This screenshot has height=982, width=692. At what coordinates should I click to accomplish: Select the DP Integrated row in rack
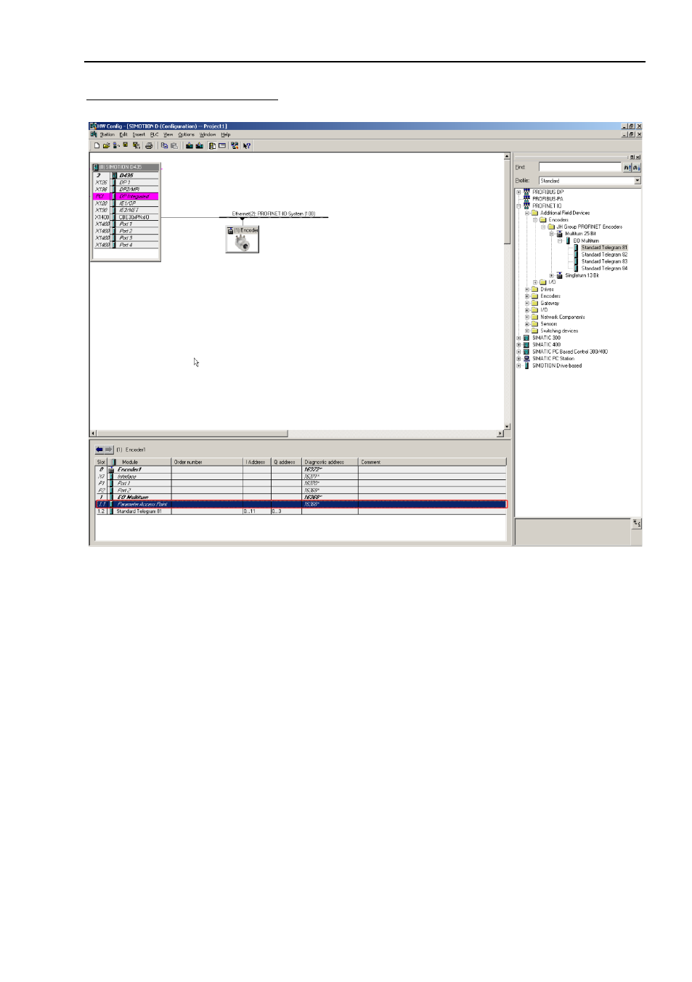point(126,196)
